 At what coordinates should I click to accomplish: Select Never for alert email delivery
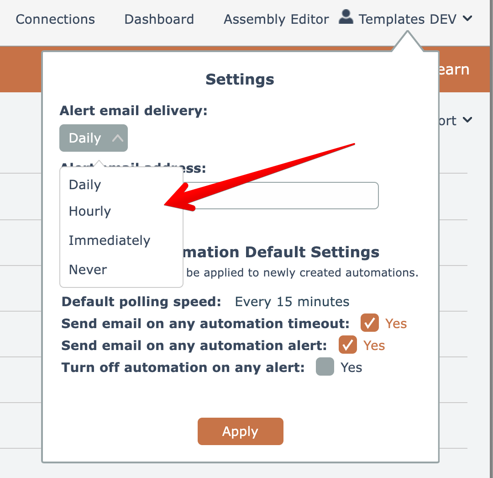[88, 270]
